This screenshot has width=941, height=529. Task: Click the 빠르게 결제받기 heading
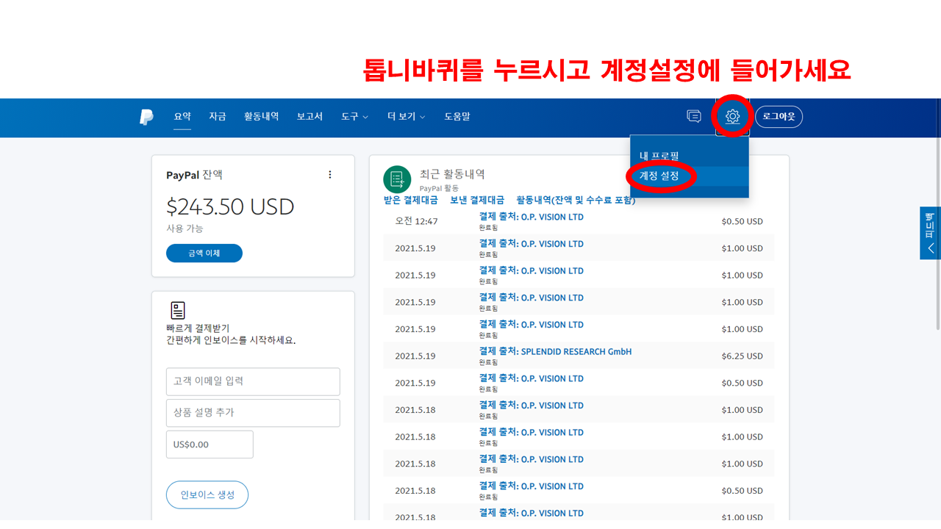pyautogui.click(x=198, y=328)
